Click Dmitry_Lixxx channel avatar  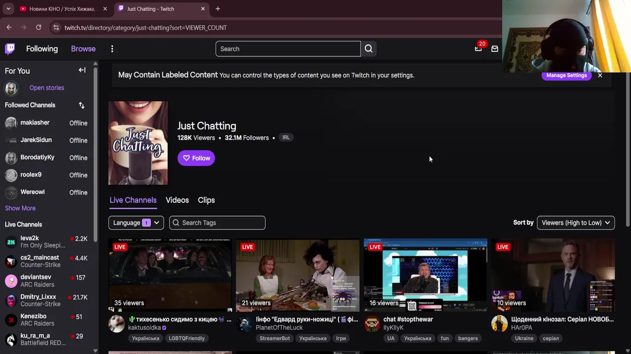(x=11, y=300)
